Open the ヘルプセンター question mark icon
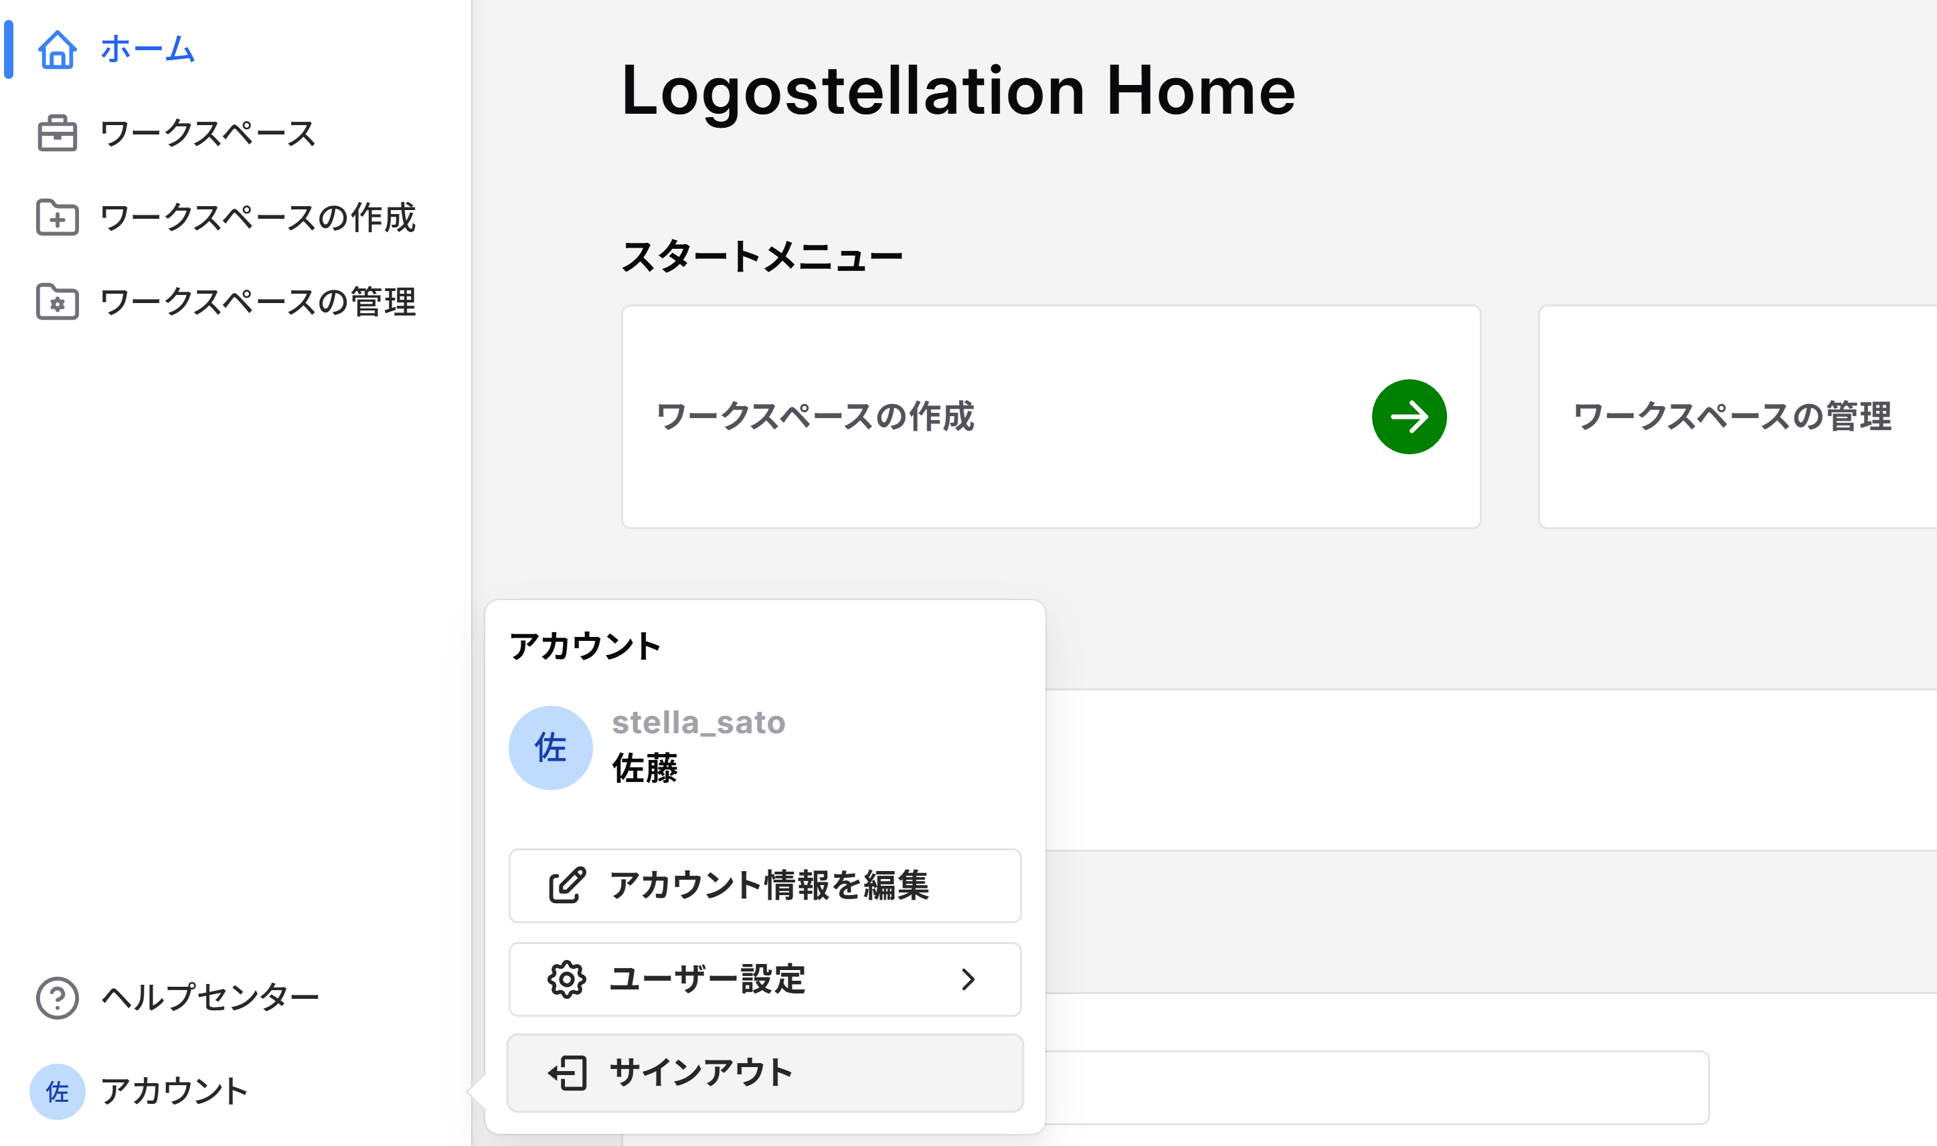 (x=56, y=995)
